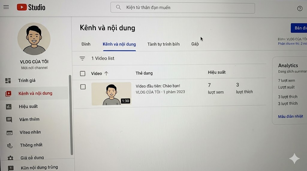Focus the search input field
The width and height of the screenshot is (307, 171).
[183, 8]
